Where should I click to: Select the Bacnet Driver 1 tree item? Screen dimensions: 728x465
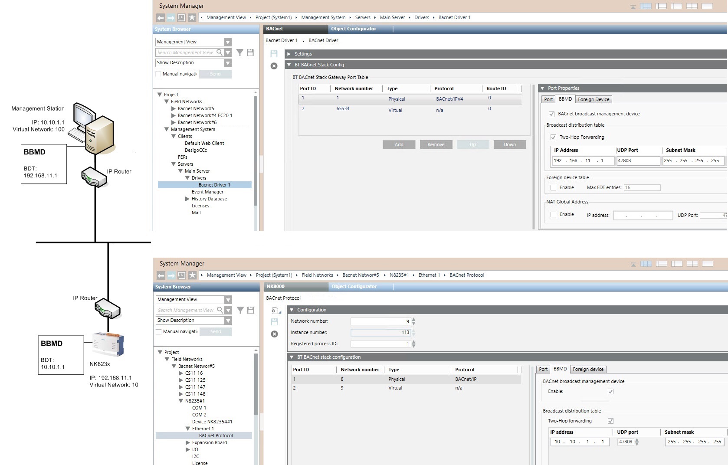[x=215, y=184]
